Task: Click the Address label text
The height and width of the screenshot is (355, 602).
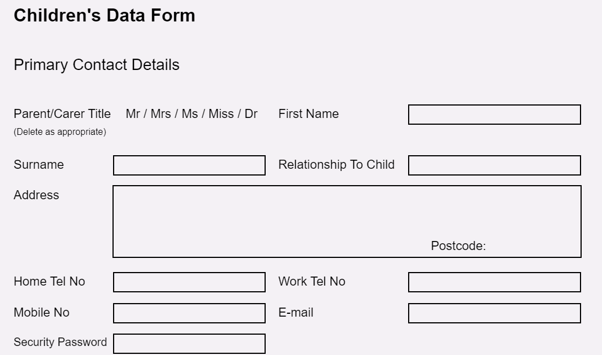Action: tap(37, 195)
